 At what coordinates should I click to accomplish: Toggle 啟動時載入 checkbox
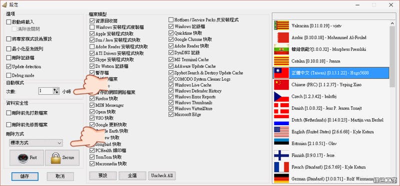click(x=9, y=22)
